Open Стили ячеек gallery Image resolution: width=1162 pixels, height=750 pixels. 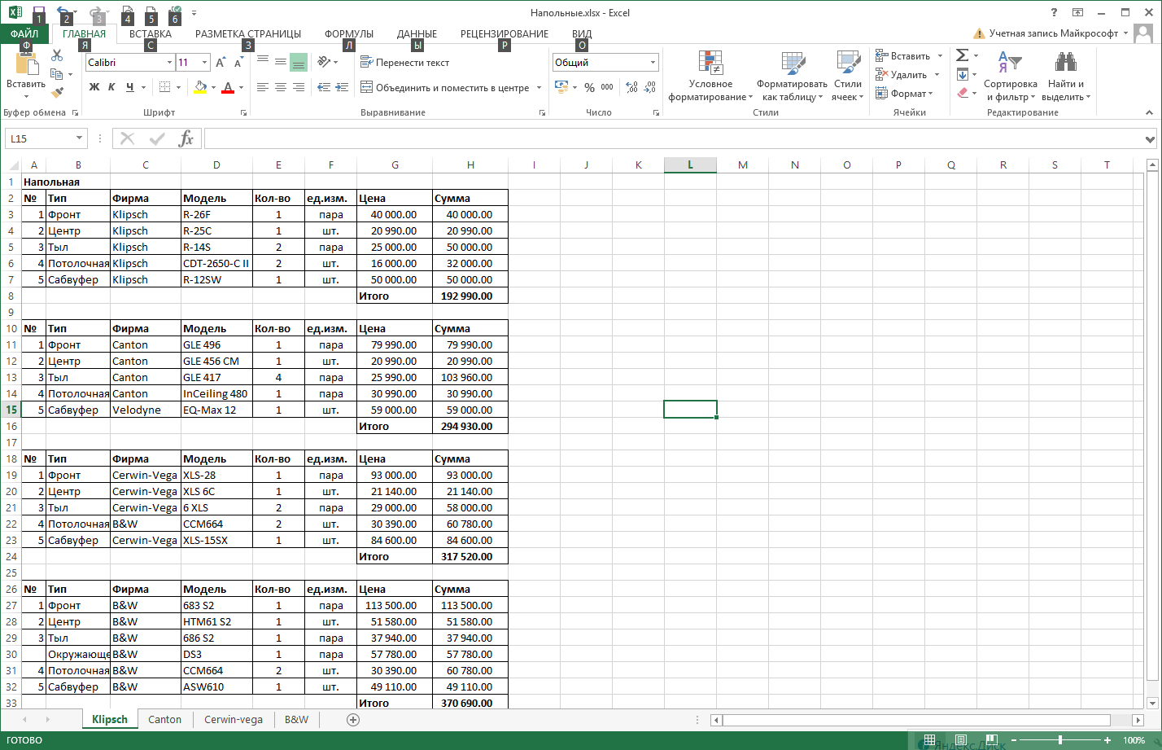pyautogui.click(x=848, y=77)
